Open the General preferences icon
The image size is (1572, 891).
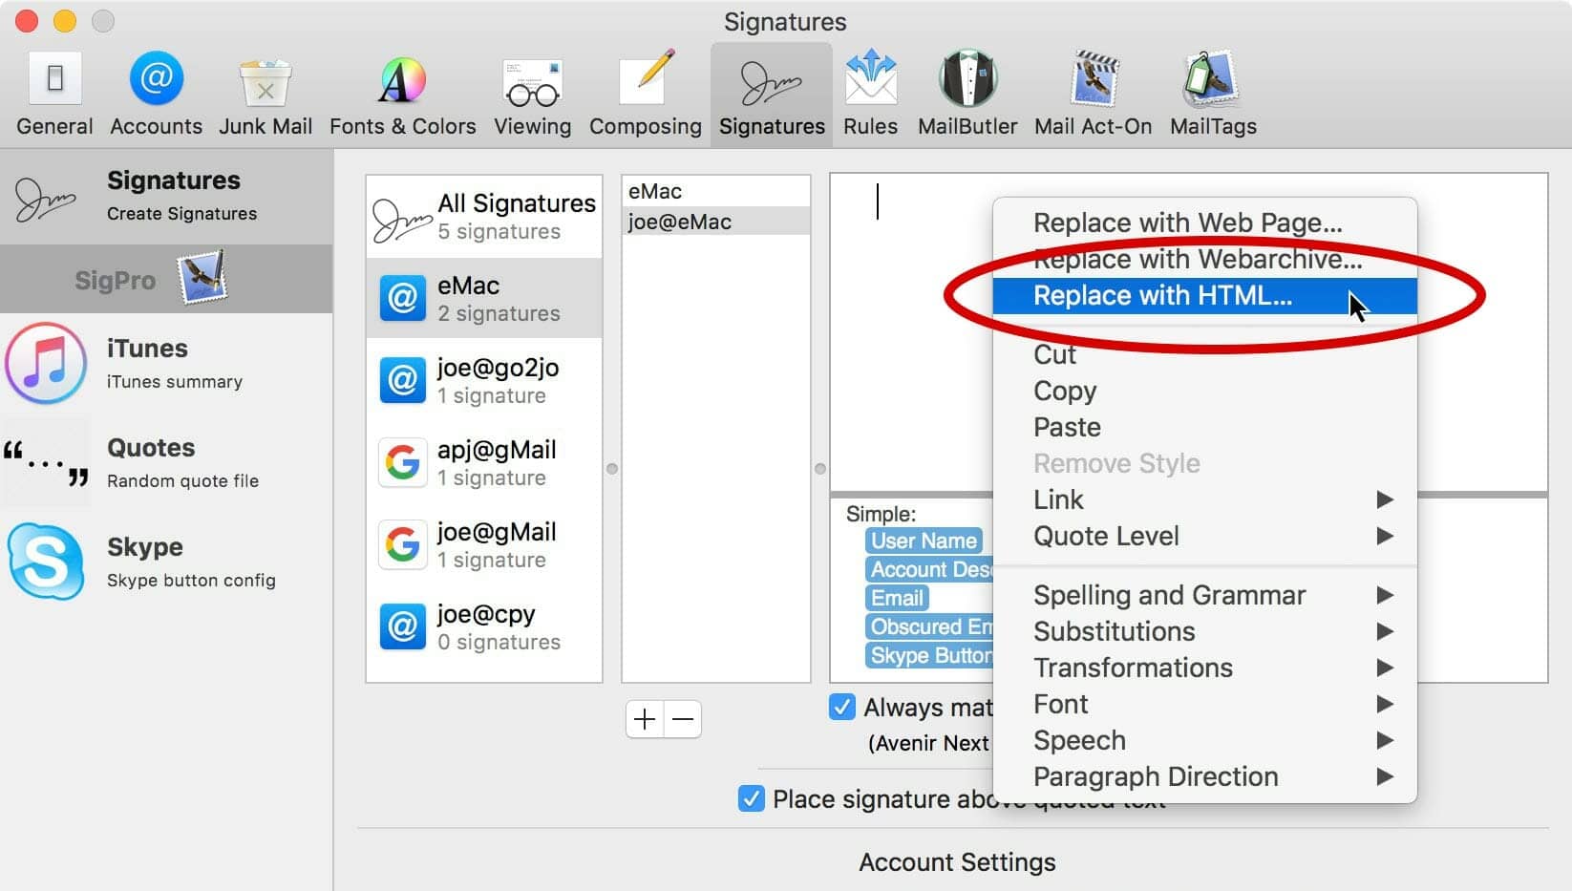(x=54, y=95)
